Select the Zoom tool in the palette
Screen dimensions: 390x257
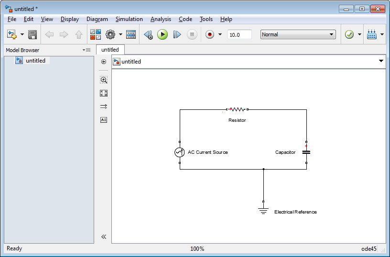point(104,80)
